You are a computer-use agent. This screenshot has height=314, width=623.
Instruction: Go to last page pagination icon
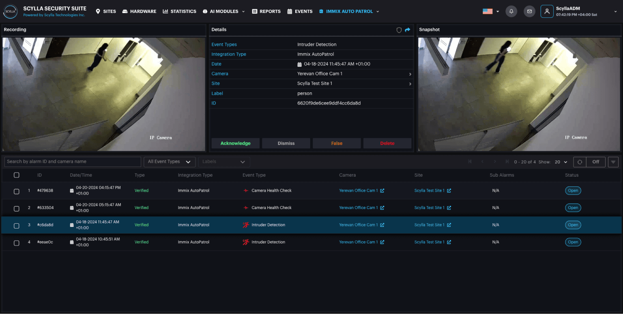507,162
